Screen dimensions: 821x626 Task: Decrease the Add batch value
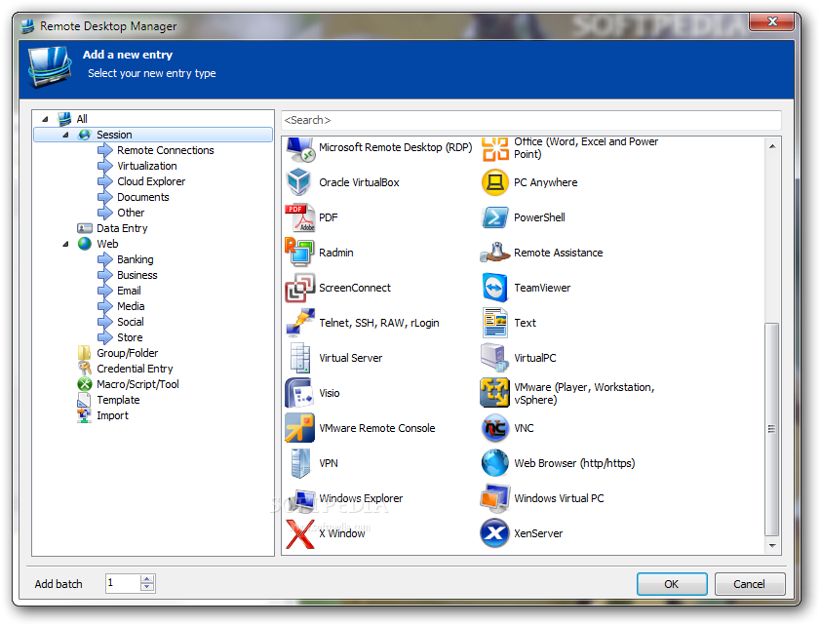[147, 587]
